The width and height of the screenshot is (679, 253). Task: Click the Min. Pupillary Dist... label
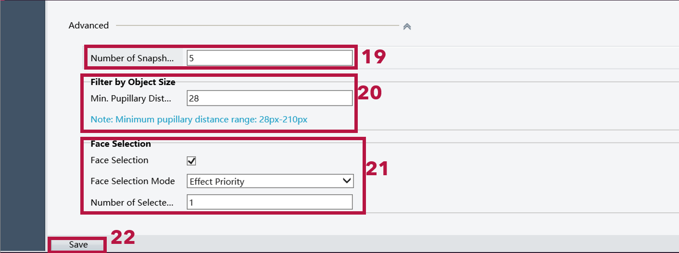pyautogui.click(x=131, y=98)
